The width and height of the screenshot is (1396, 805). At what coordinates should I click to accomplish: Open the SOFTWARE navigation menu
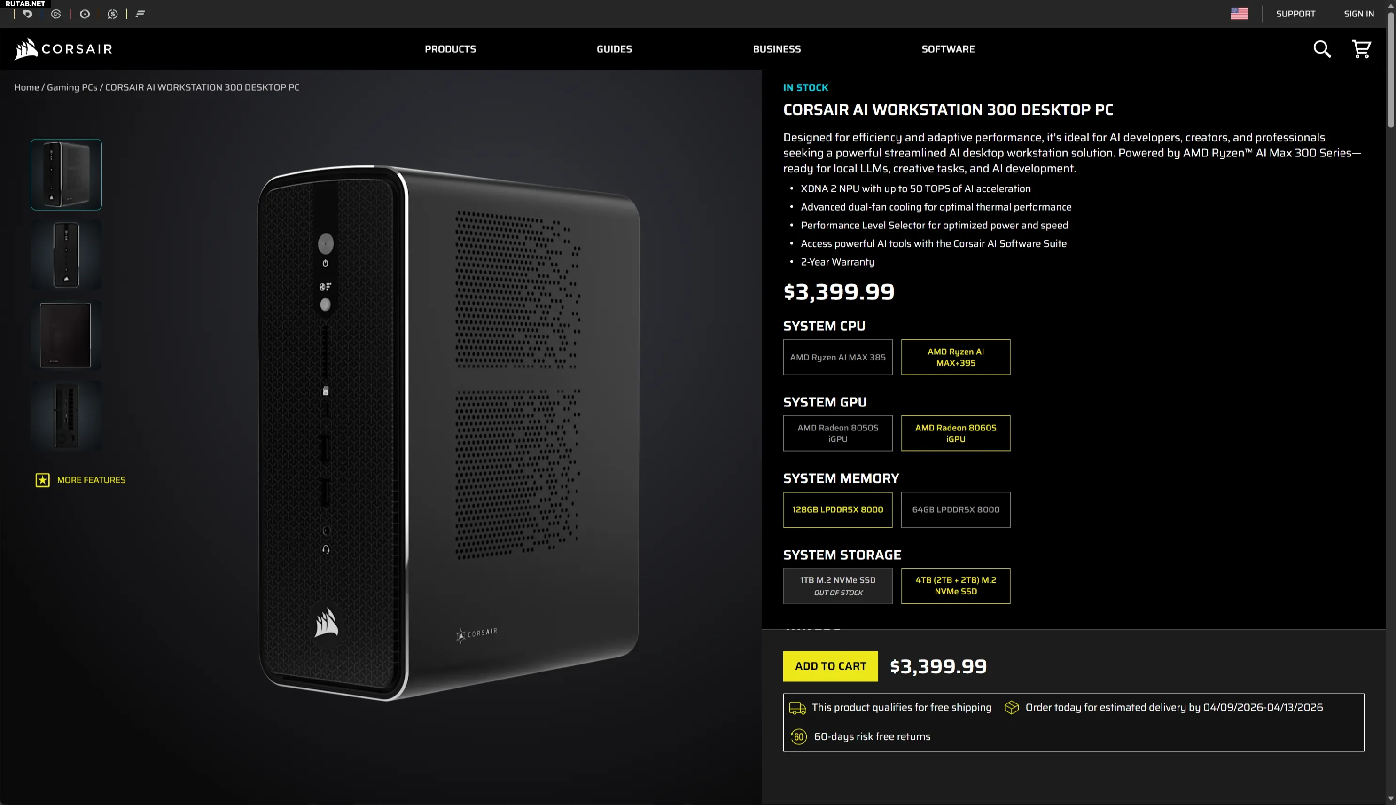(948, 49)
